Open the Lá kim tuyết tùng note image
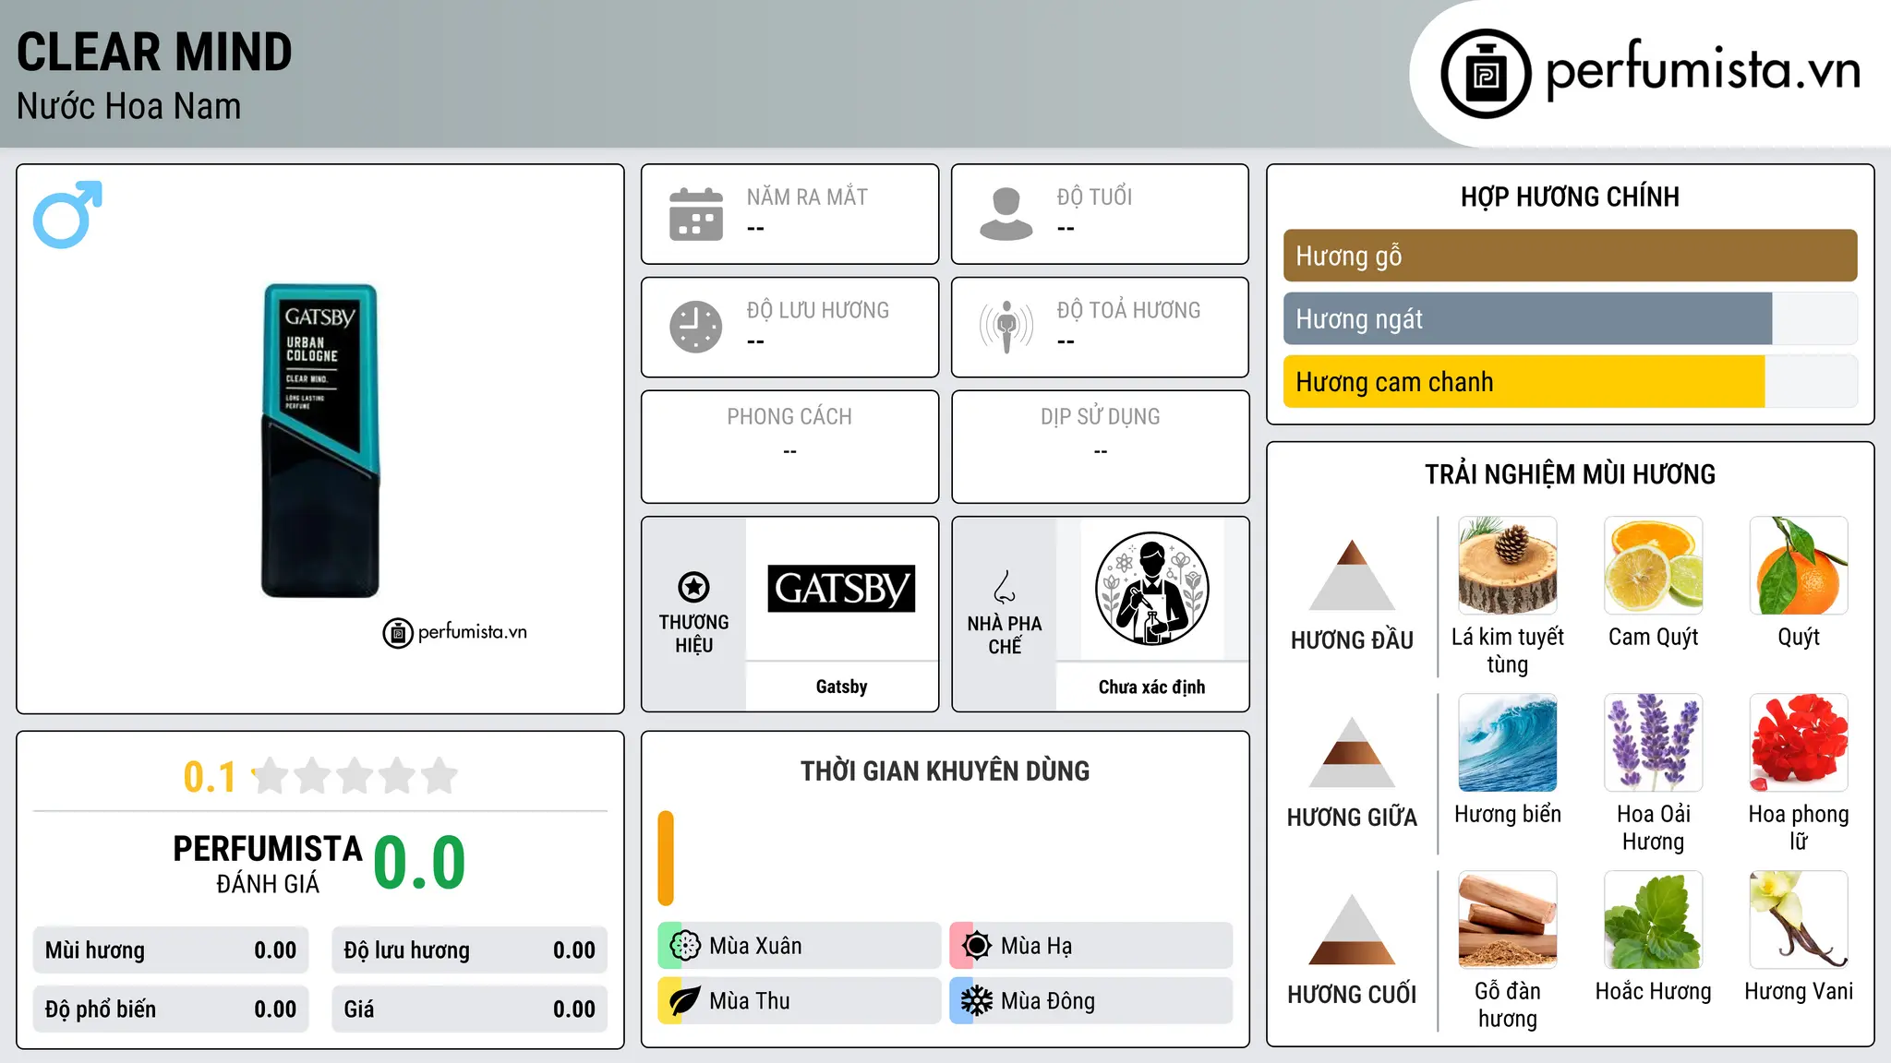Image resolution: width=1891 pixels, height=1063 pixels. coord(1508,566)
